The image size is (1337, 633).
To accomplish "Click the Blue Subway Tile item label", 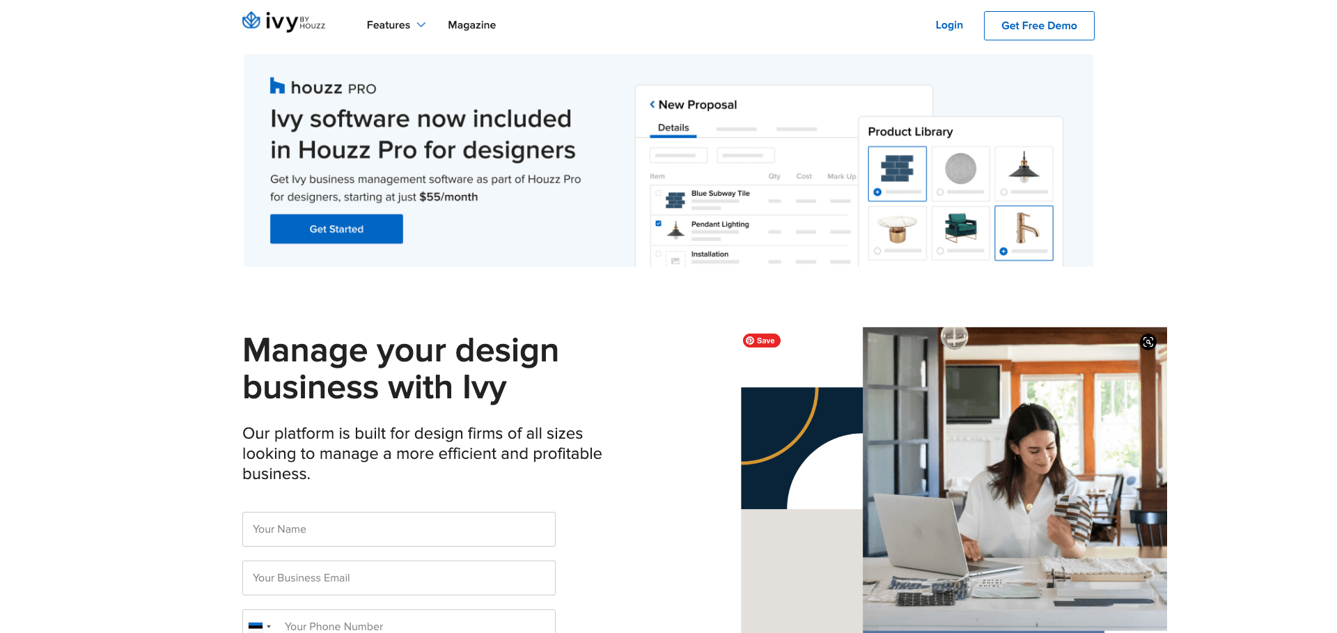I will pos(720,194).
